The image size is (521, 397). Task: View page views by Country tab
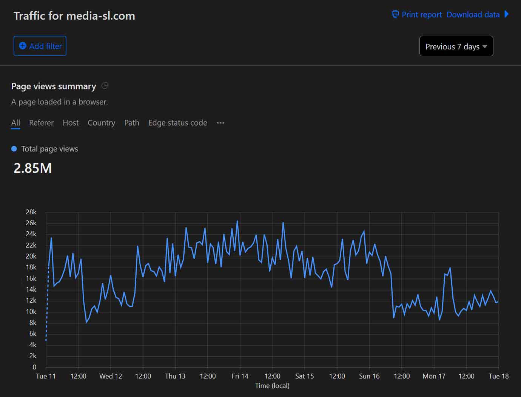101,123
